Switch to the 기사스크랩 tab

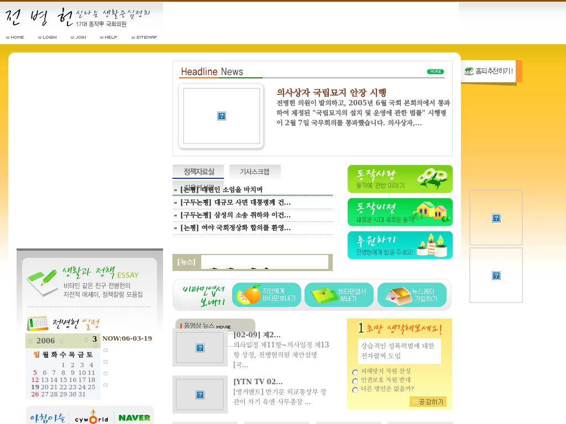(x=254, y=172)
